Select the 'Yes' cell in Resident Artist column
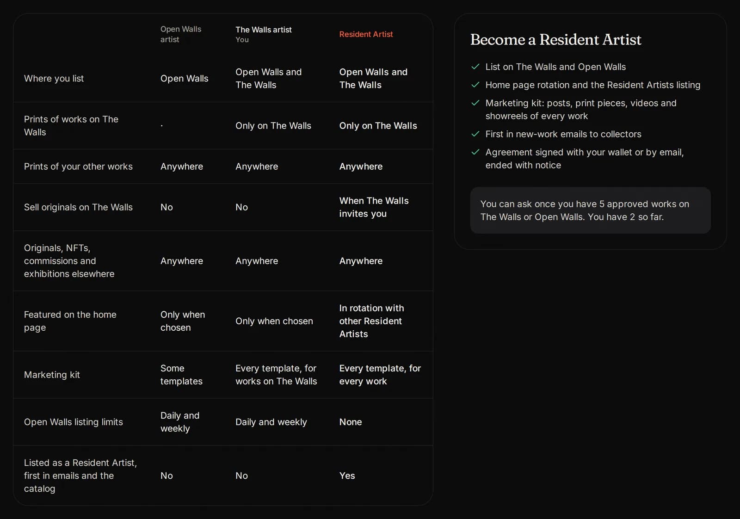Viewport: 740px width, 519px height. click(347, 476)
